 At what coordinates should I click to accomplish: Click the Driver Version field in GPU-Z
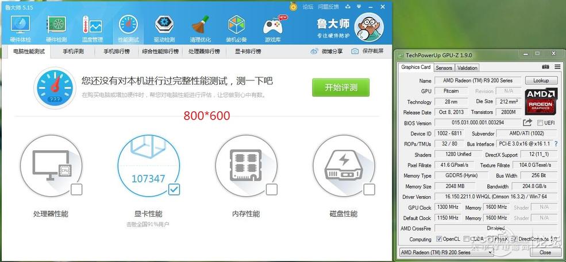point(496,197)
